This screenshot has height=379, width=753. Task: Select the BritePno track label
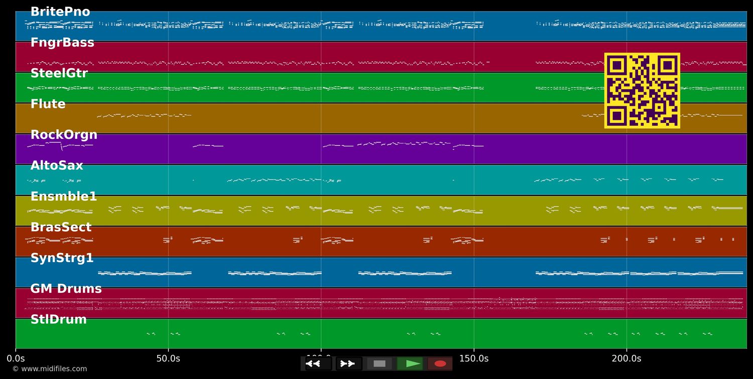point(60,12)
